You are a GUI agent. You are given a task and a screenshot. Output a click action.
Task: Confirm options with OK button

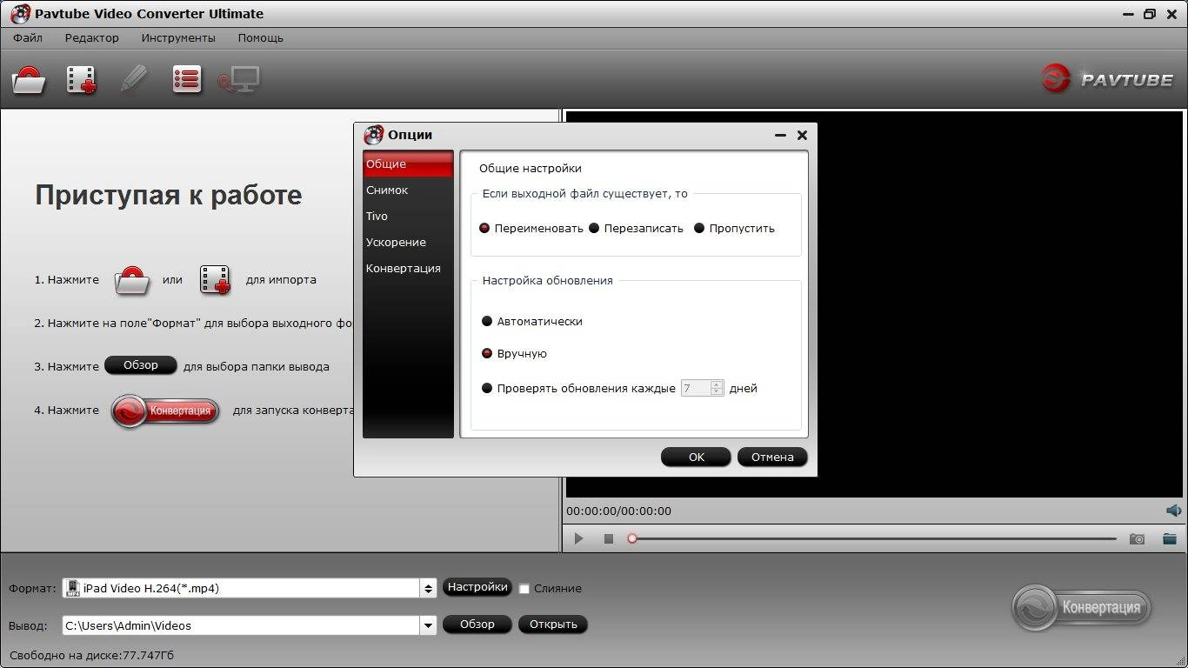click(696, 457)
